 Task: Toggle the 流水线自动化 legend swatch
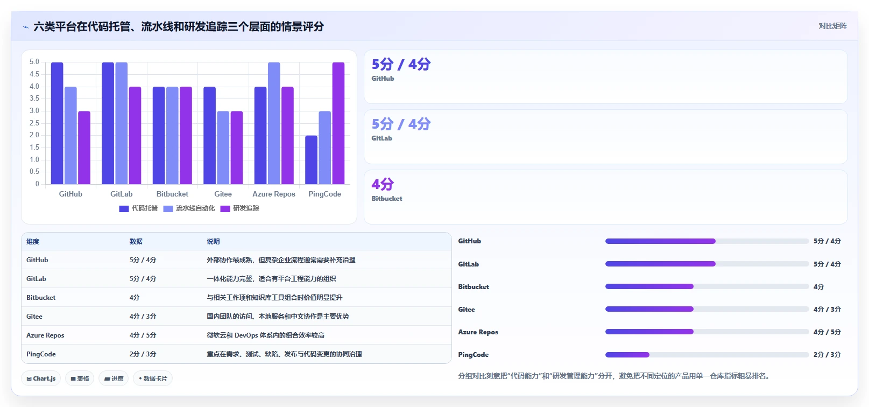click(x=168, y=208)
